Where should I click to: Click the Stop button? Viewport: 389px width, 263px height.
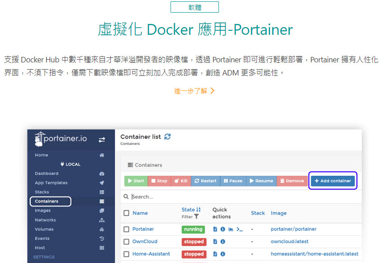159,181
